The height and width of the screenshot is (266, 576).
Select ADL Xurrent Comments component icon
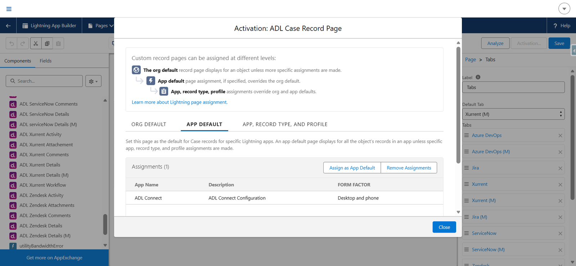pyautogui.click(x=13, y=155)
